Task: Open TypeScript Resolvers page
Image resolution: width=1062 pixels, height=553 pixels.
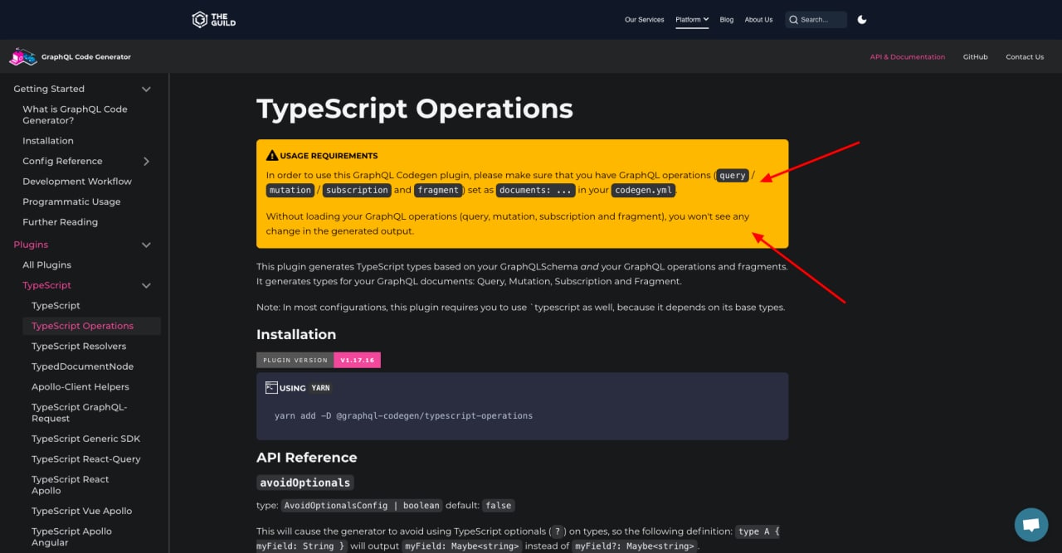Action: click(79, 347)
